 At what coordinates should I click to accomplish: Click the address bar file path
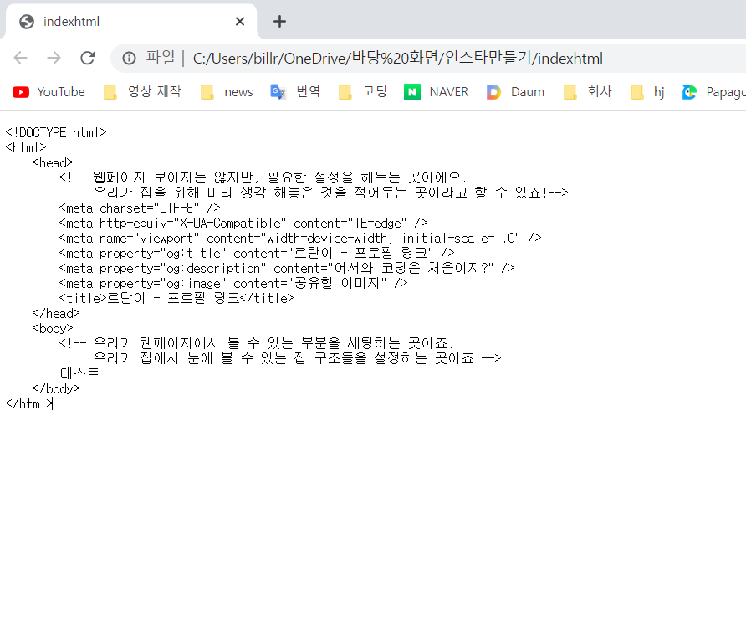[x=398, y=58]
